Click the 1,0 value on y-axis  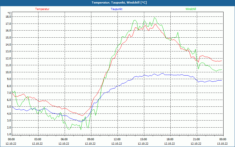(9, 135)
